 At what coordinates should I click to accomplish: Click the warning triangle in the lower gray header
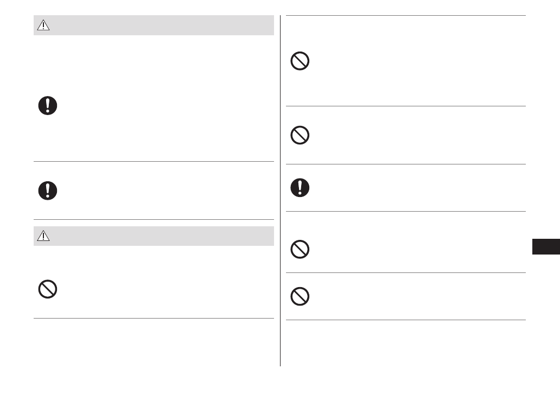pos(43,237)
